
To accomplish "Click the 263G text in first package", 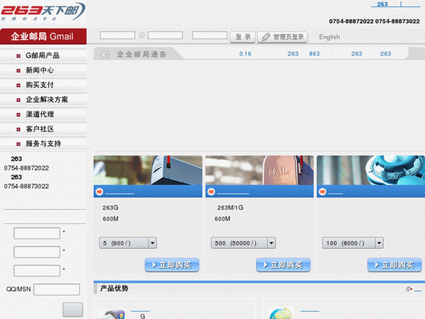I will (110, 208).
